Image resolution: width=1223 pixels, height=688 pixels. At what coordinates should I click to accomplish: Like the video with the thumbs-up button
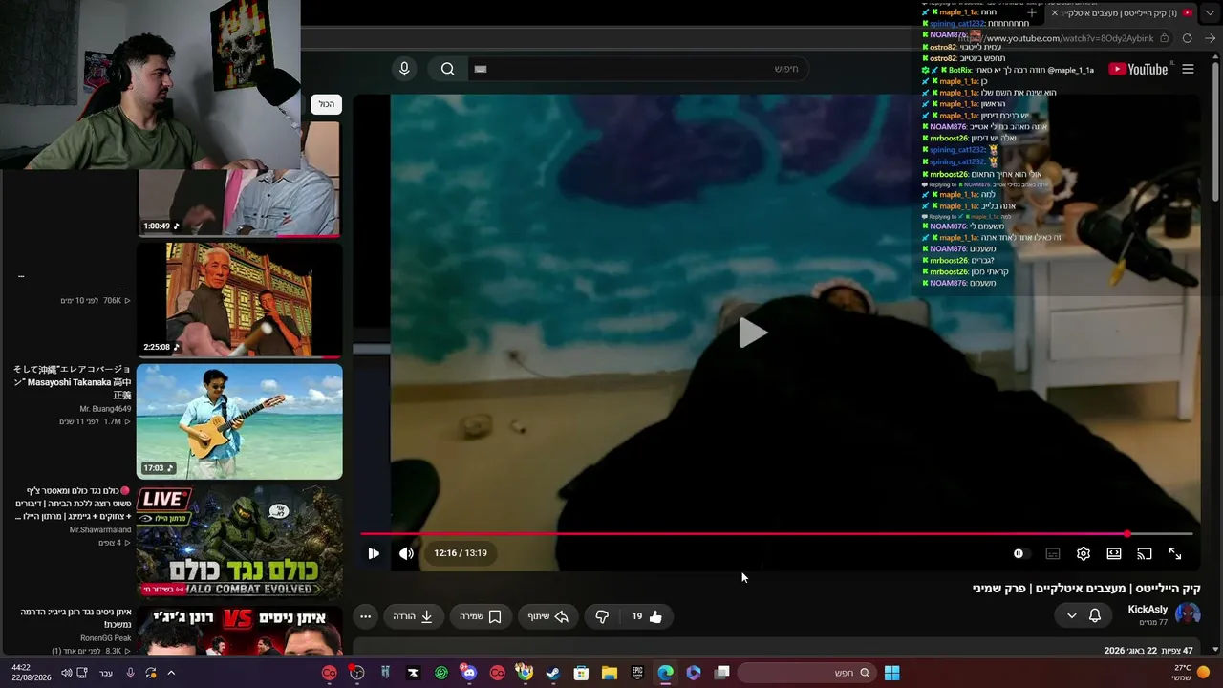[x=647, y=616]
